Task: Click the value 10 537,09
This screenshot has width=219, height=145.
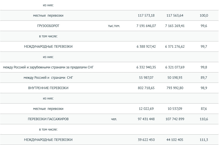Action: (175, 109)
